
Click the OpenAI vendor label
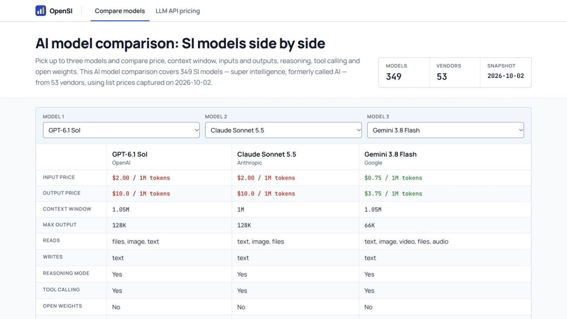tap(121, 163)
